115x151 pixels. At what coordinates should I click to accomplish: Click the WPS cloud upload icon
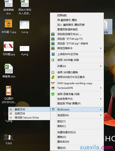point(53,54)
